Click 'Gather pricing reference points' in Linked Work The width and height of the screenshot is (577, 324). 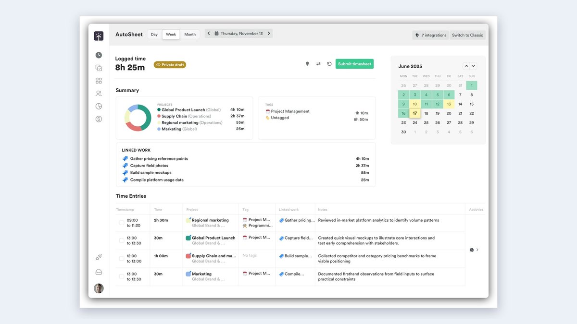pos(159,158)
